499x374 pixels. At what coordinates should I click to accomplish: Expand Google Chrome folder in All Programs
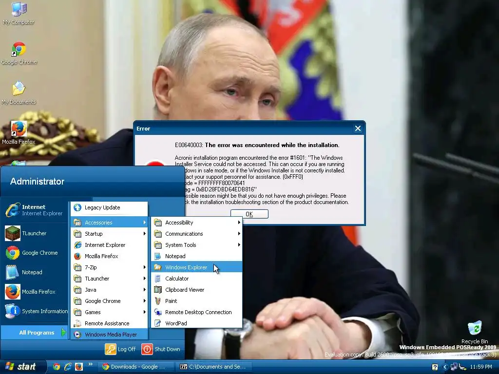coord(109,301)
